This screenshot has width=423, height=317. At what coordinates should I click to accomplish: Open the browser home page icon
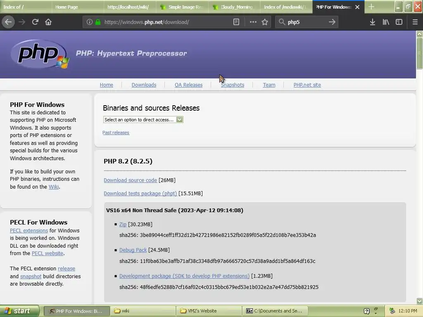48,22
